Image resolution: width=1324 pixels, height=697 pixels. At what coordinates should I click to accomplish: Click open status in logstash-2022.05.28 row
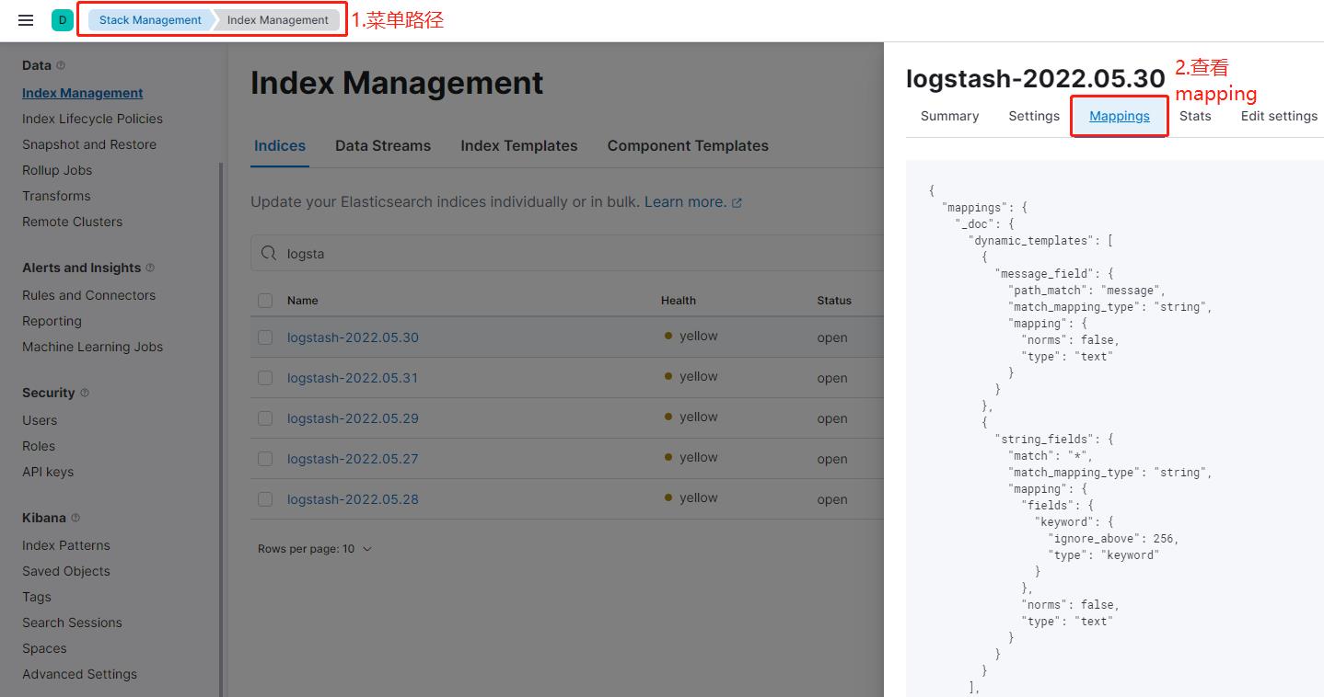coord(832,499)
